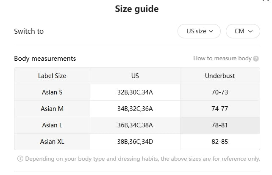The image size is (272, 175).
Task: Click the Underbust column header
Action: pos(220,76)
